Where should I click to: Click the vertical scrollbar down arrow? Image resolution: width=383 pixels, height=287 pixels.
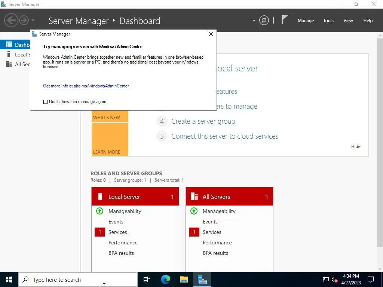380,269
